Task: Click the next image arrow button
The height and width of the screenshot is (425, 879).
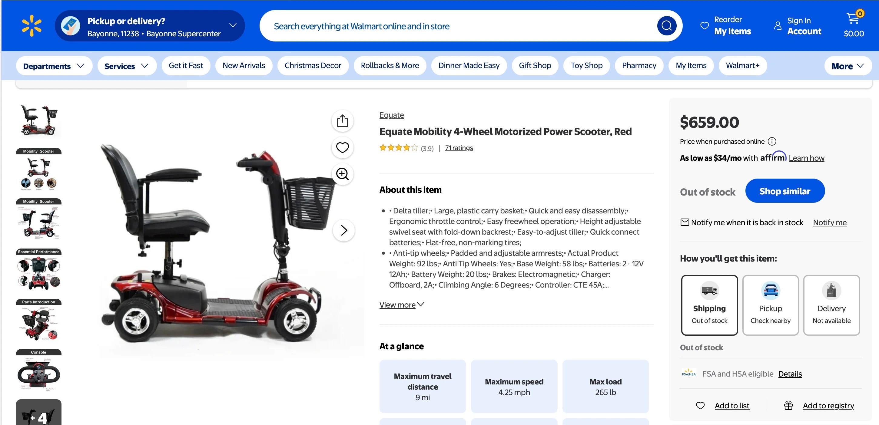Action: tap(343, 230)
